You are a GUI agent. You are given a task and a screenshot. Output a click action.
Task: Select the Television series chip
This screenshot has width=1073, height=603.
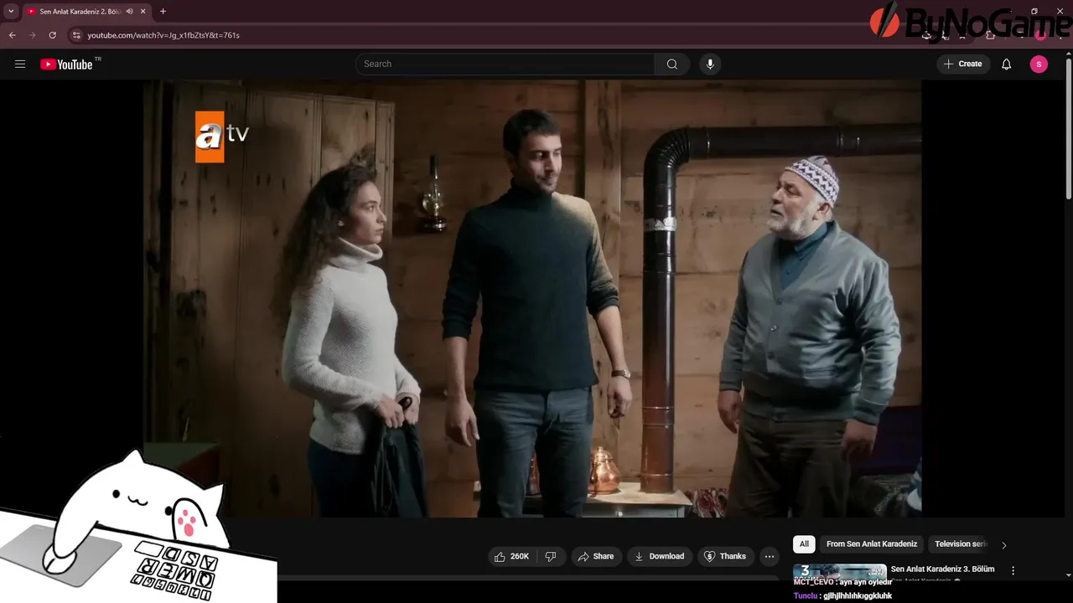[961, 544]
